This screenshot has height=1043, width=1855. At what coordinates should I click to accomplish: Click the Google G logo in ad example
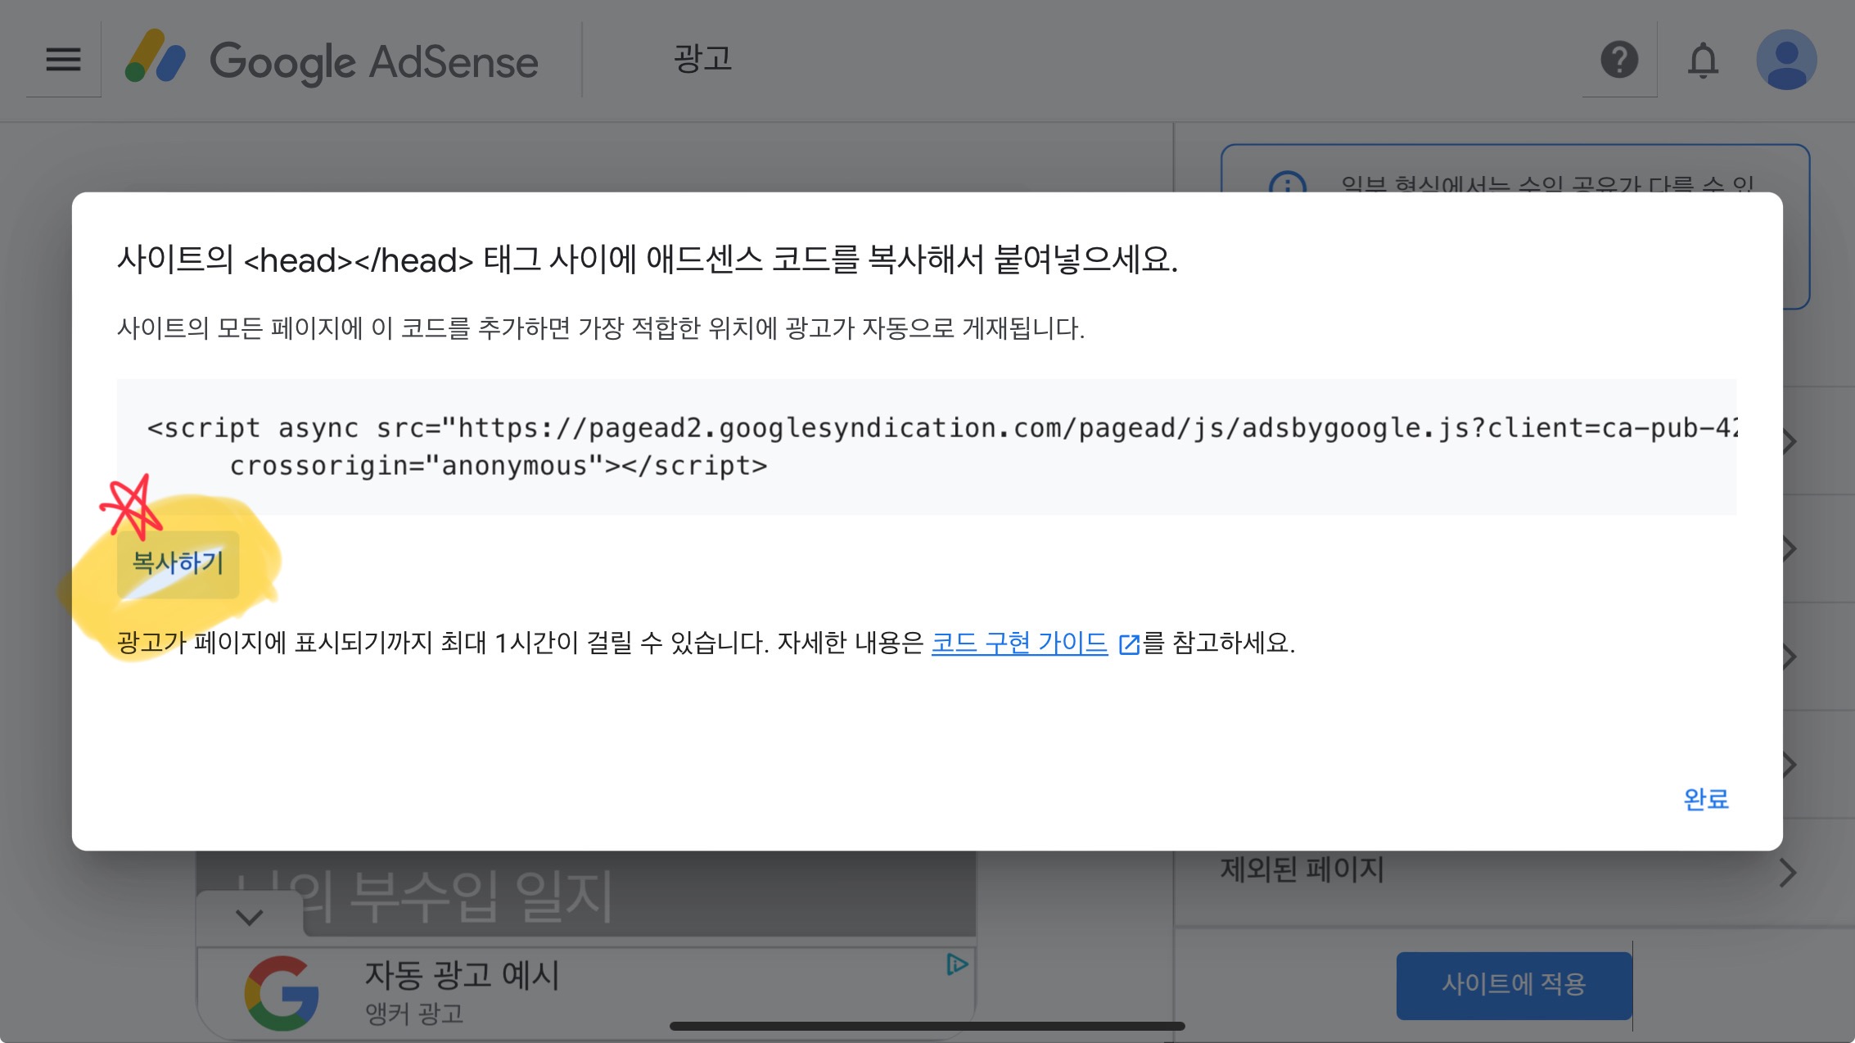(282, 993)
